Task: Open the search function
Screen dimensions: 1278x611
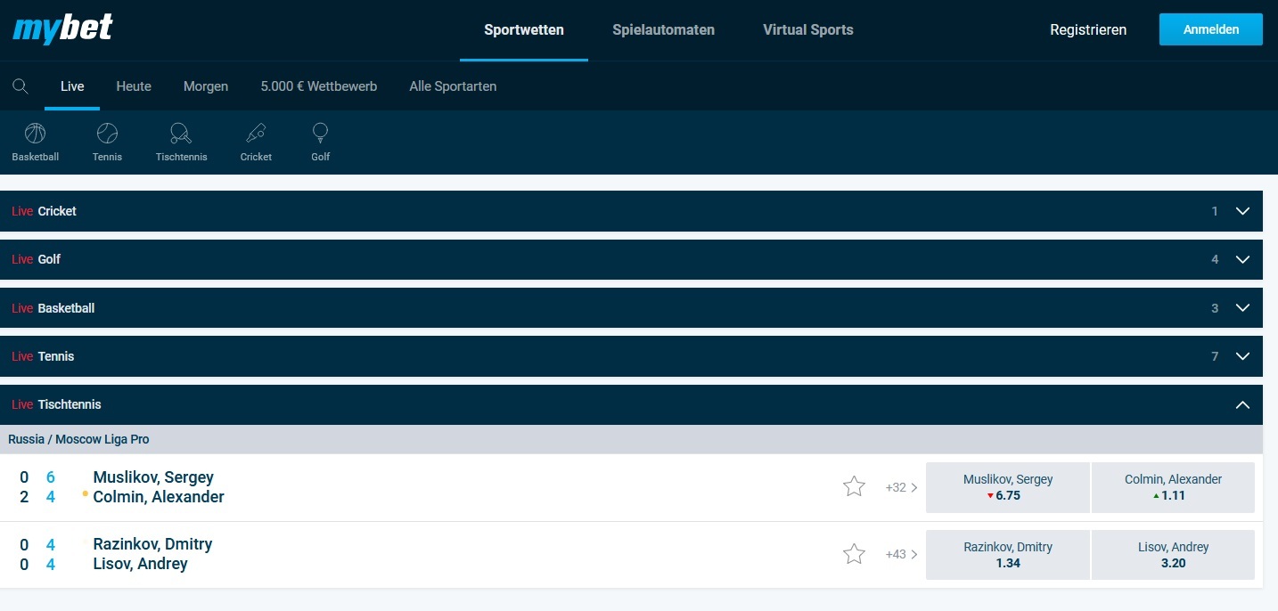Action: click(x=21, y=86)
